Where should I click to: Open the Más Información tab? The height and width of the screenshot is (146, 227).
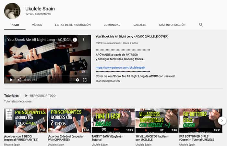[x=172, y=25]
